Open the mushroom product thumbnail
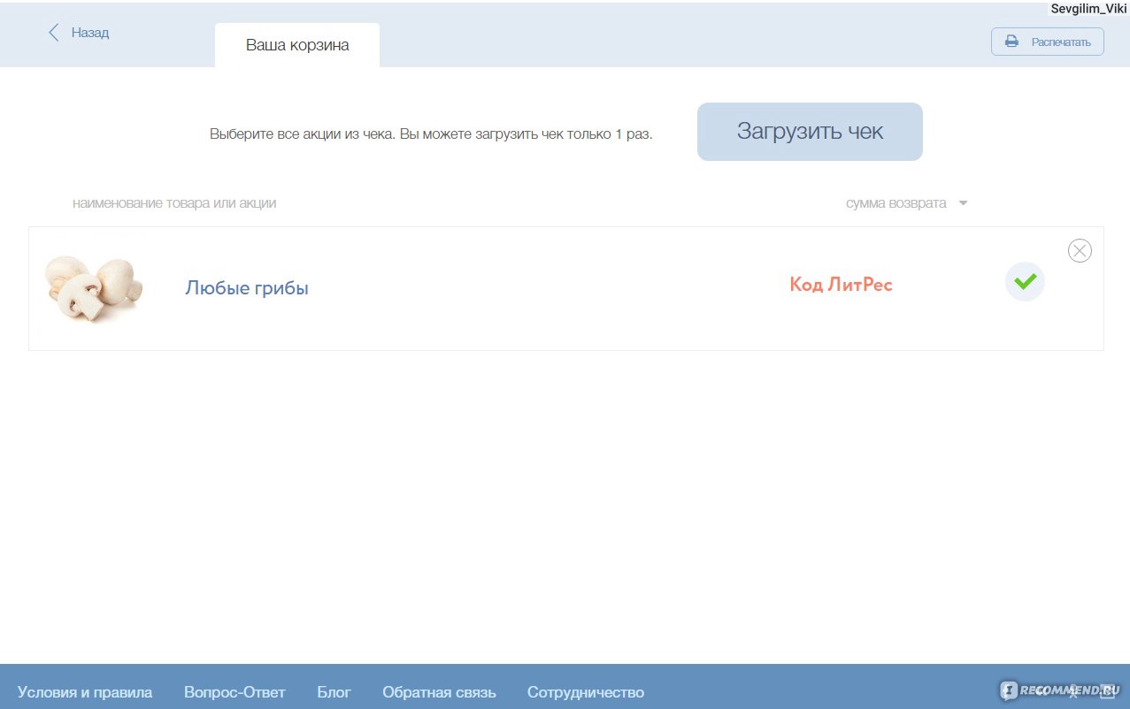The width and height of the screenshot is (1130, 709). [93, 287]
